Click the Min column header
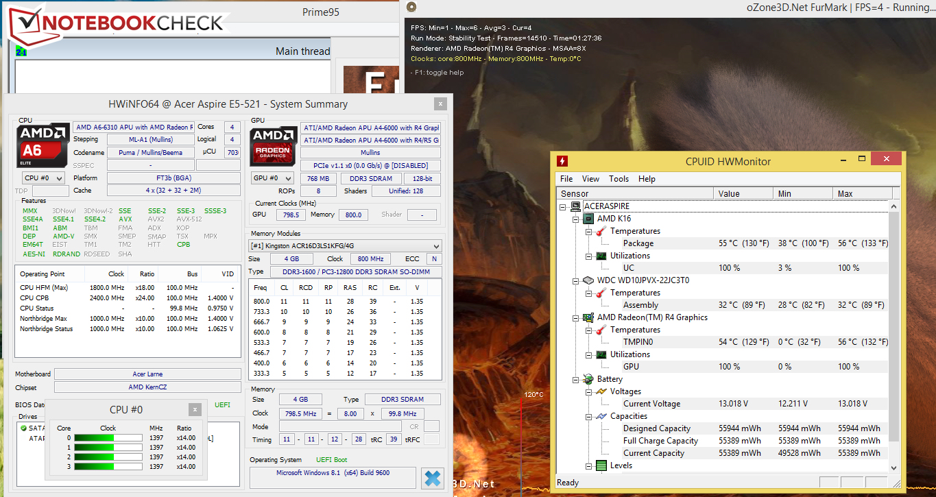Viewport: 936px width, 497px height. pyautogui.click(x=804, y=193)
